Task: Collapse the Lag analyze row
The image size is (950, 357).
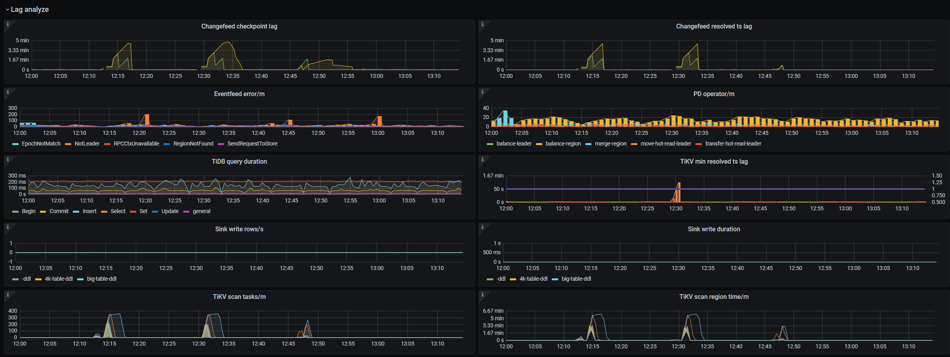Action: tap(28, 9)
